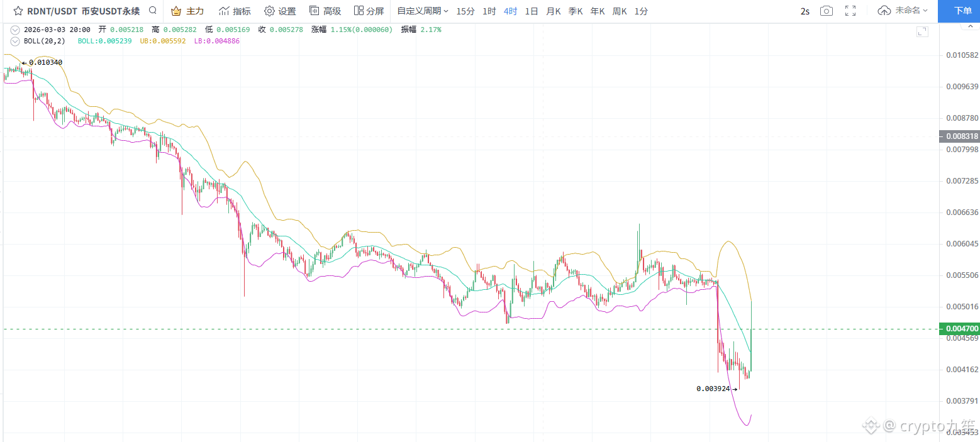Collapse the candle data legend row

click(x=15, y=30)
